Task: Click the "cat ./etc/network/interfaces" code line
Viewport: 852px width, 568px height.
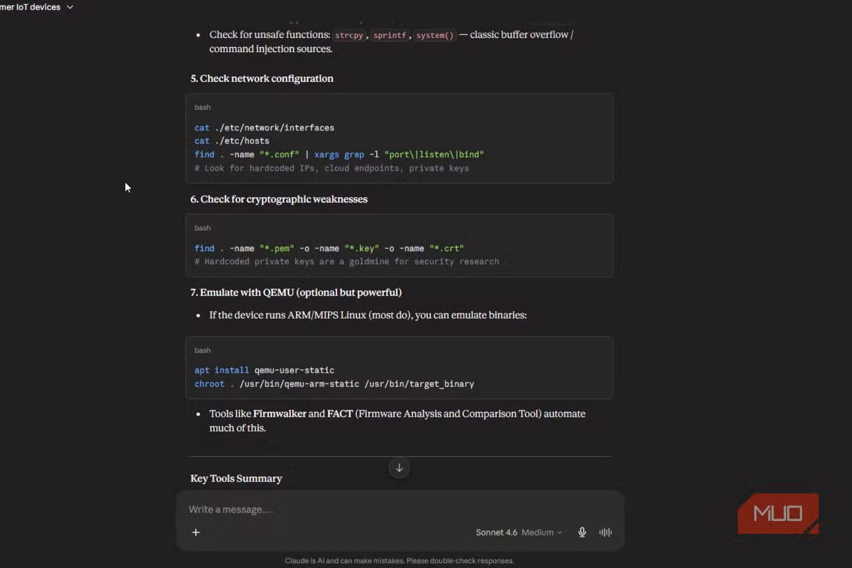Action: pos(264,128)
